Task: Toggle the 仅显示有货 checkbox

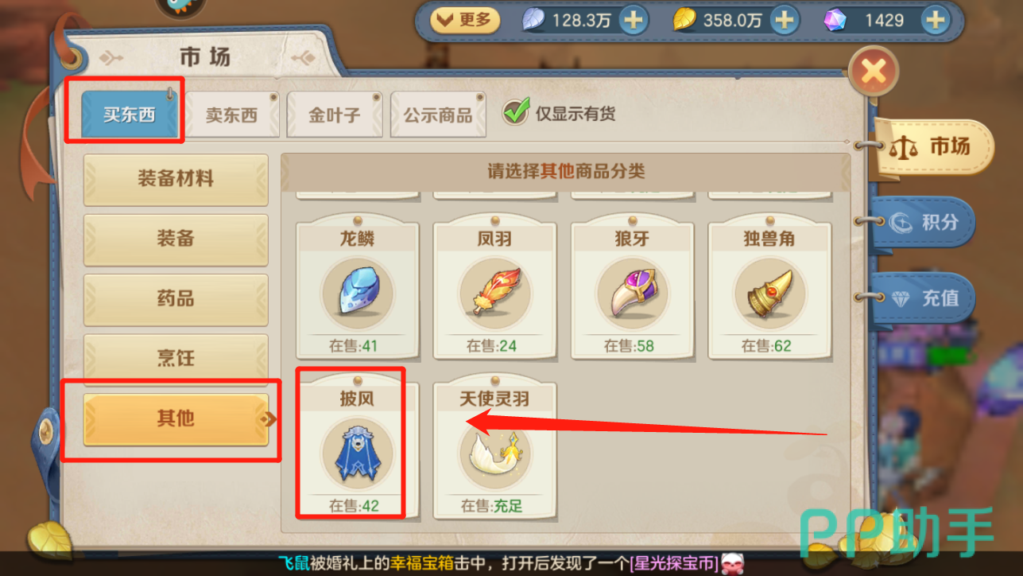Action: [516, 112]
